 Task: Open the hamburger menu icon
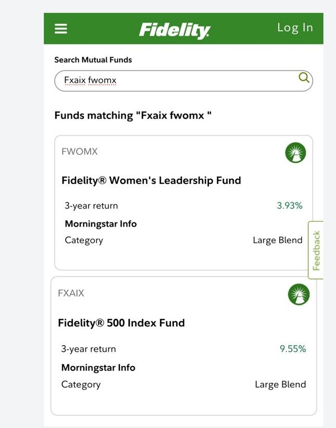61,28
